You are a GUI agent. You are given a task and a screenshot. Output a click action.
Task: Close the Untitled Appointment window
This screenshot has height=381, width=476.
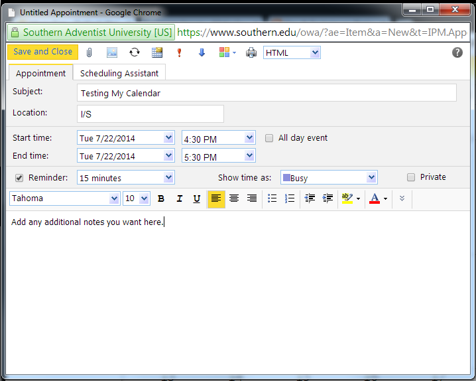tap(455, 10)
